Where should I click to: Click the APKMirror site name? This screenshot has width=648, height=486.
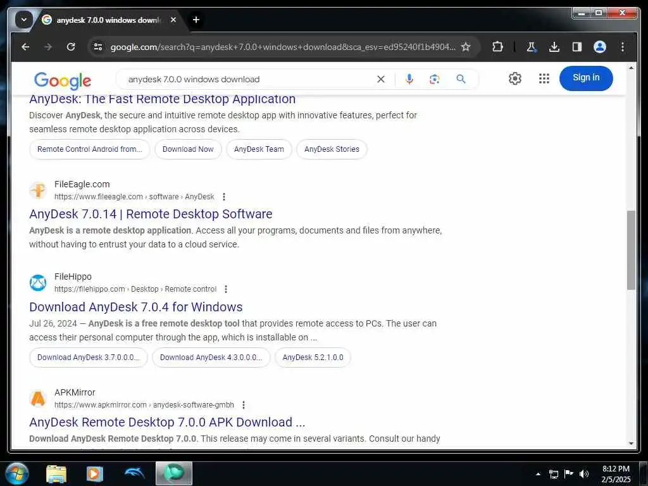[x=75, y=392]
